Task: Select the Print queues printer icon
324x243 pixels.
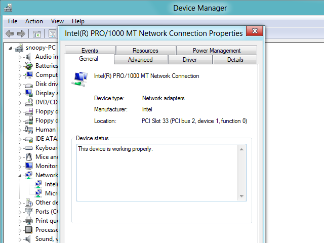Action: tap(29, 221)
